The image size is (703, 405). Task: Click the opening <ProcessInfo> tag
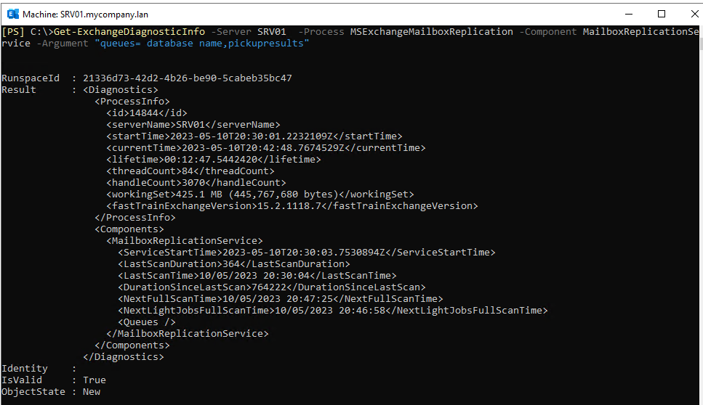click(x=132, y=102)
